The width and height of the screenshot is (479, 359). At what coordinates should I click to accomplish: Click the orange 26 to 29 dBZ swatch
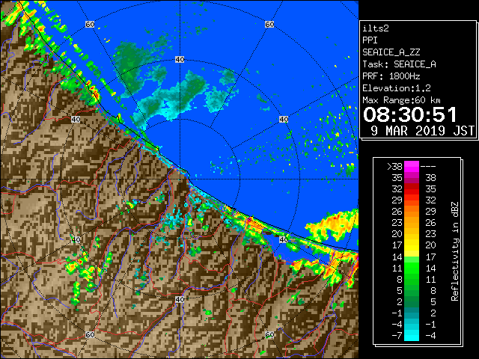[x=412, y=211]
